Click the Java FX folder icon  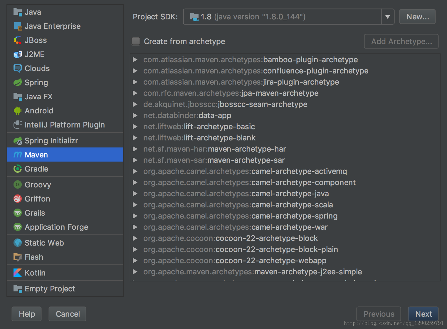tap(18, 97)
